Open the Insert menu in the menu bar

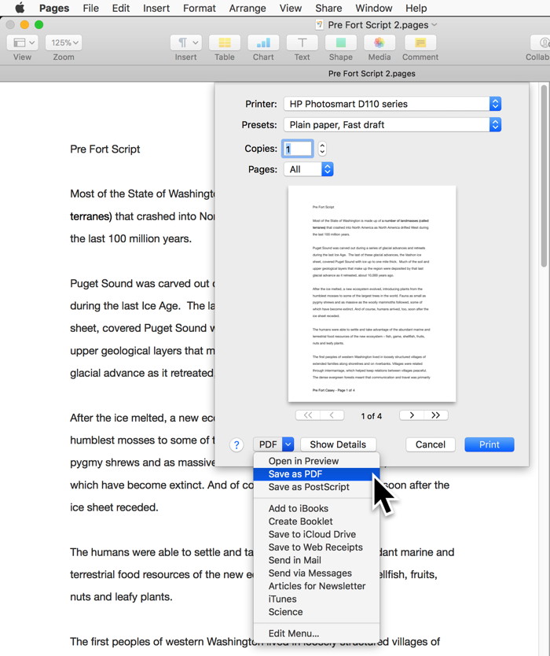pyautogui.click(x=156, y=8)
